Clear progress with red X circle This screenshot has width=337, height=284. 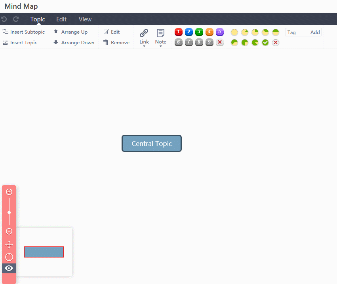coord(276,42)
